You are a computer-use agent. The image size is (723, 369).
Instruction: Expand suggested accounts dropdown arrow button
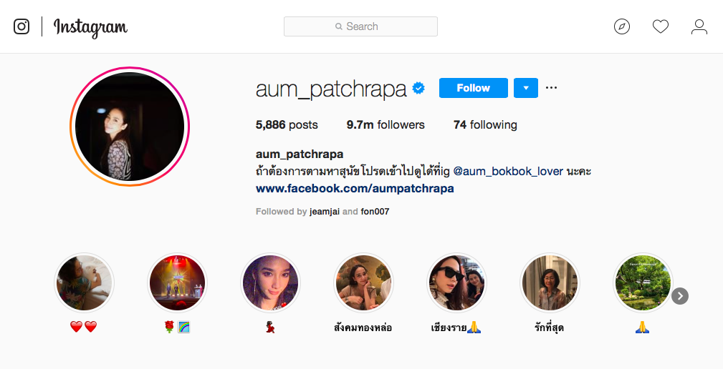[x=526, y=88]
